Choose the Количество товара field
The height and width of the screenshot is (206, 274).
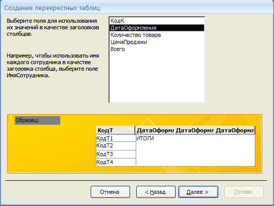tap(156, 35)
